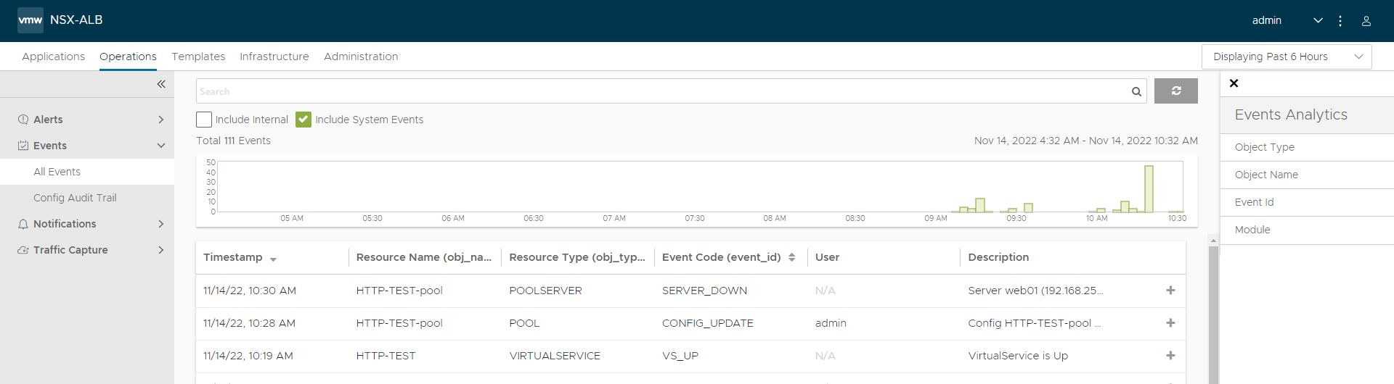The height and width of the screenshot is (384, 1394).
Task: Click the Notifications bell icon
Action: pos(23,224)
